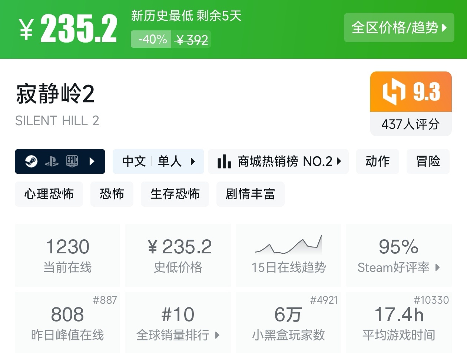The width and height of the screenshot is (467, 353).
Task: Click the bar chart icon beside 商城热销榜
Action: click(x=224, y=161)
